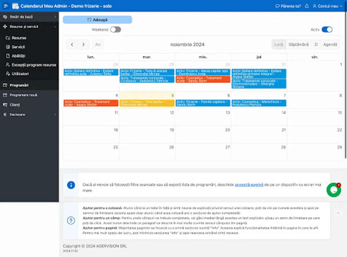The height and width of the screenshot is (257, 347).
Task: Enable the Weekend toggle
Action: (x=116, y=29)
